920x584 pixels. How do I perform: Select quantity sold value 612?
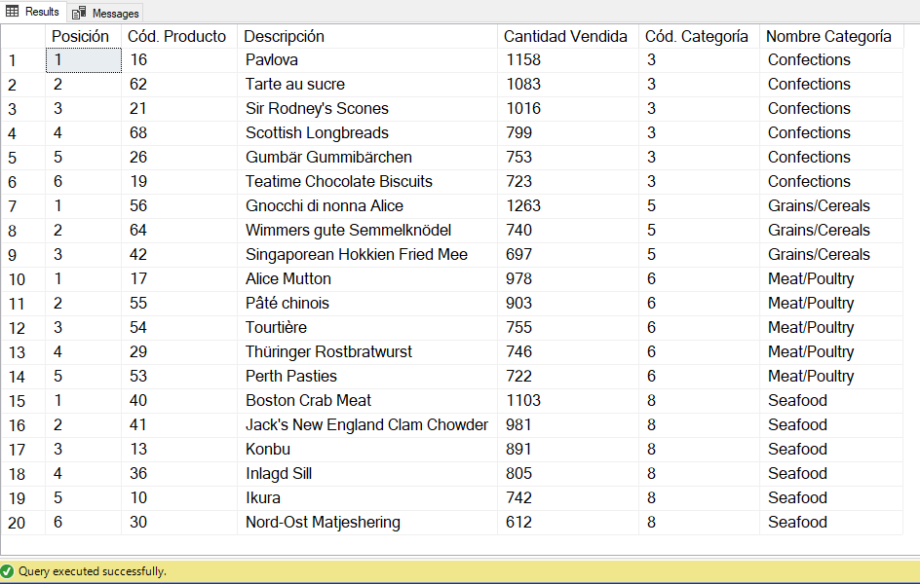pos(568,522)
